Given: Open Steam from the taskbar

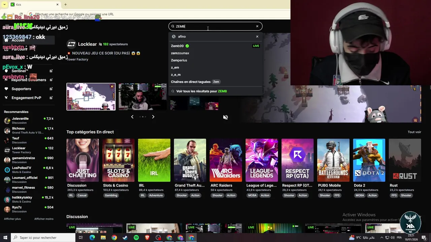Looking at the screenshot, I should pos(125,238).
